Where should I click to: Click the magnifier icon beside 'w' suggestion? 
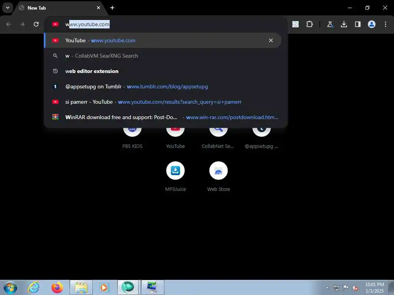(55, 56)
